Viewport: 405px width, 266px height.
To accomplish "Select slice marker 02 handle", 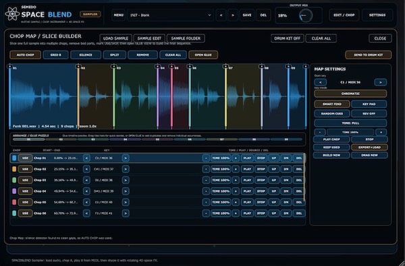I will tap(78, 67).
